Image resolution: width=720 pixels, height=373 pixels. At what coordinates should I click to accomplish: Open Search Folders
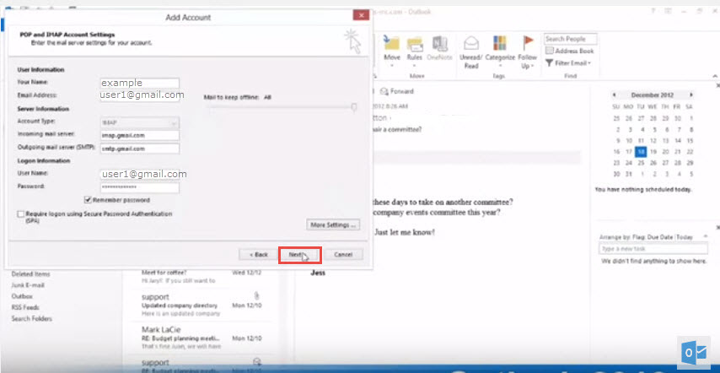coord(32,318)
